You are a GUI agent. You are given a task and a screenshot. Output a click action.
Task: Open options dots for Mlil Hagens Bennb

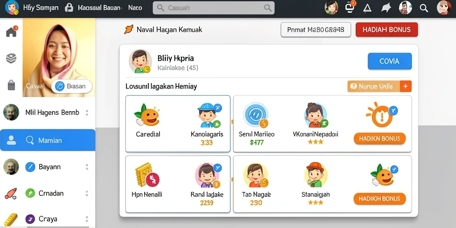[x=87, y=113]
